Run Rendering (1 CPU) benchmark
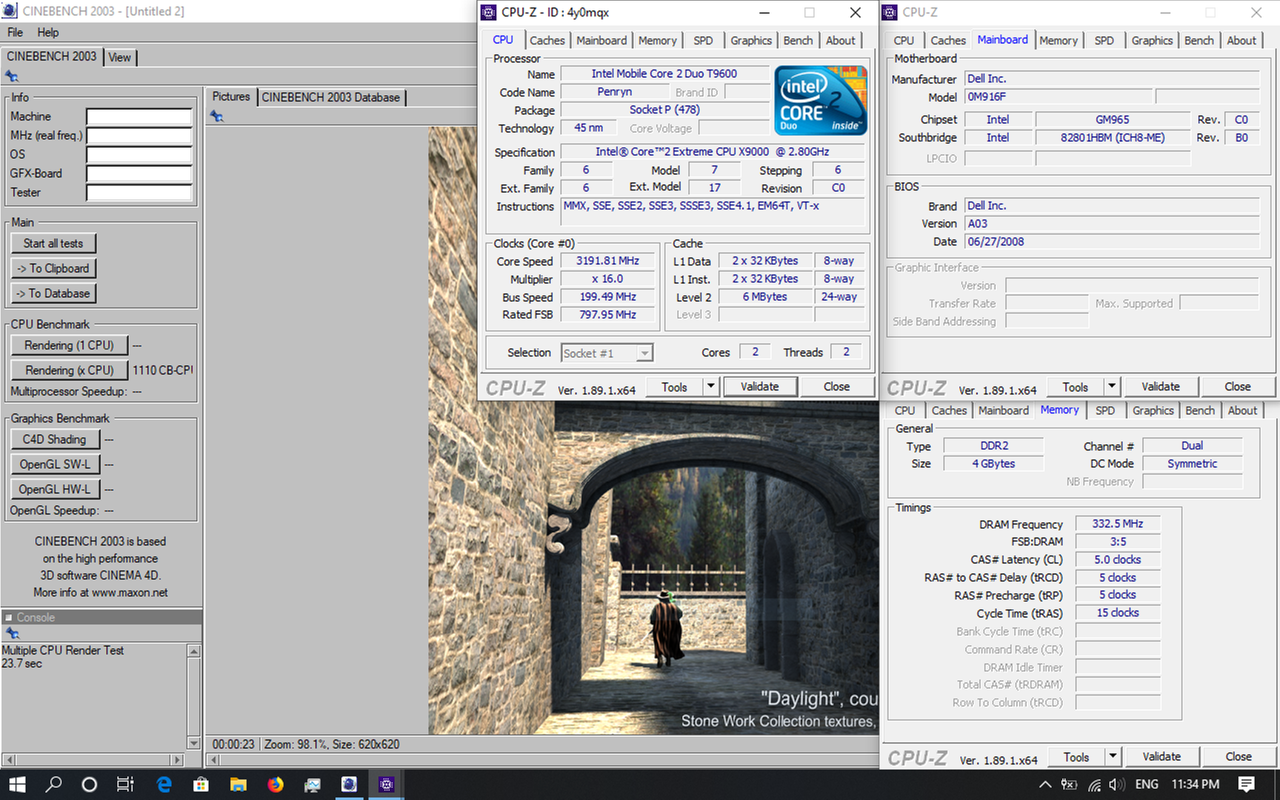The image size is (1280, 800). point(69,345)
